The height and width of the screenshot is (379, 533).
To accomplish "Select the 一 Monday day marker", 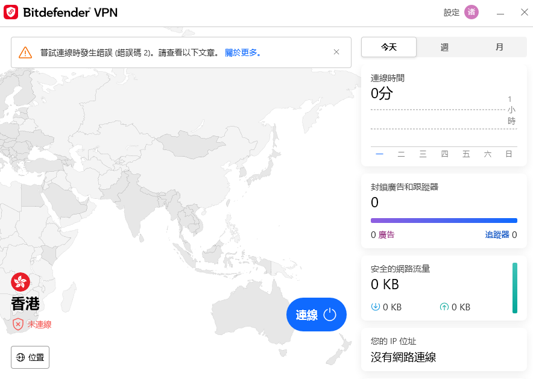I will point(380,154).
